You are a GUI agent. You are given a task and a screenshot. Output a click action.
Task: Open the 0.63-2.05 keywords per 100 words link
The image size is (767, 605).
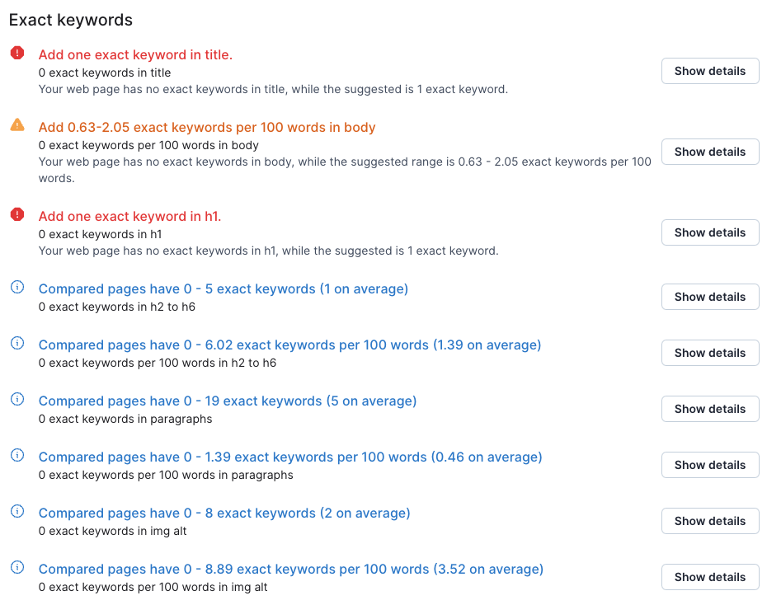(205, 127)
